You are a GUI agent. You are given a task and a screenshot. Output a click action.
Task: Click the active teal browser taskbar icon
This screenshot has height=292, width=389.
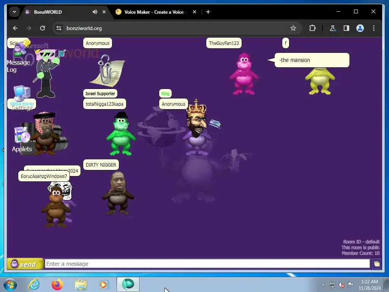[x=128, y=284]
